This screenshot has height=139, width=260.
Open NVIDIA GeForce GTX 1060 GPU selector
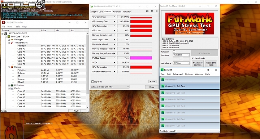point(110,87)
